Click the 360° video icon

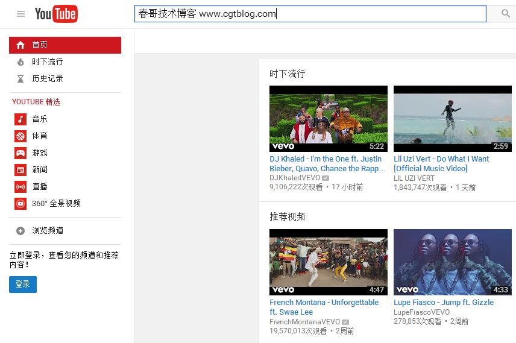point(20,204)
